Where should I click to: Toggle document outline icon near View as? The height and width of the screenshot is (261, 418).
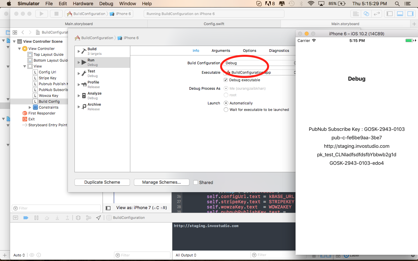click(108, 208)
